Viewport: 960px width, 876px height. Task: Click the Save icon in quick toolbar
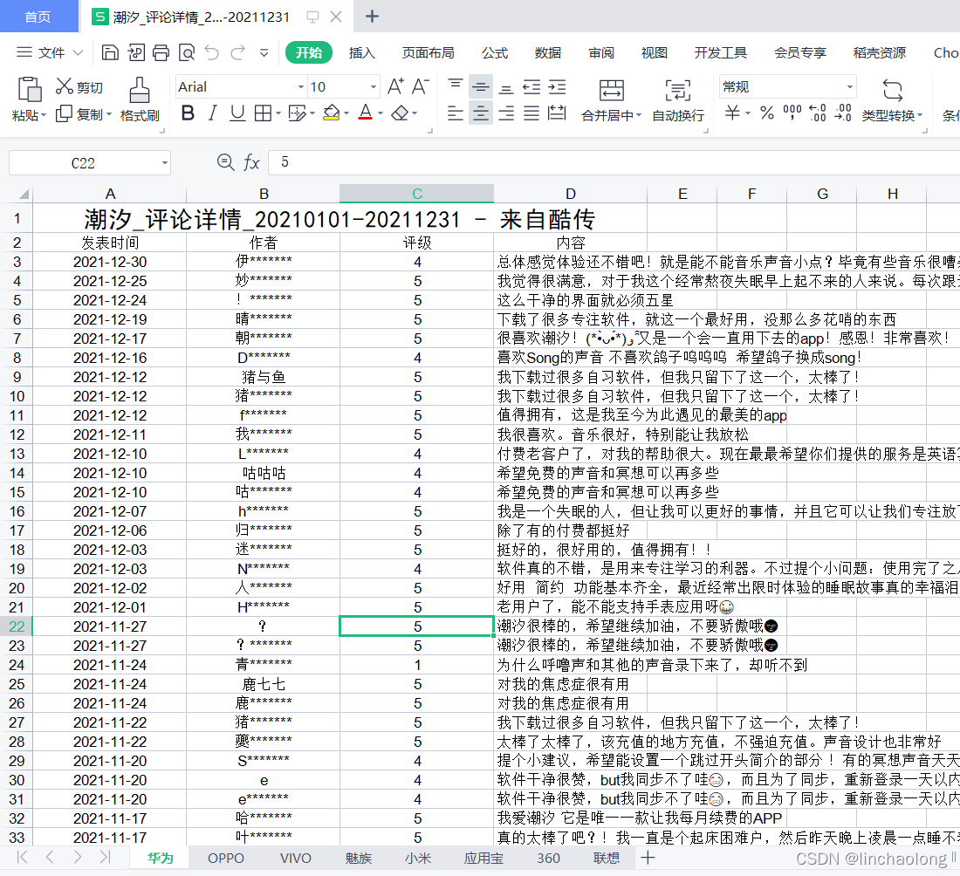[x=110, y=52]
